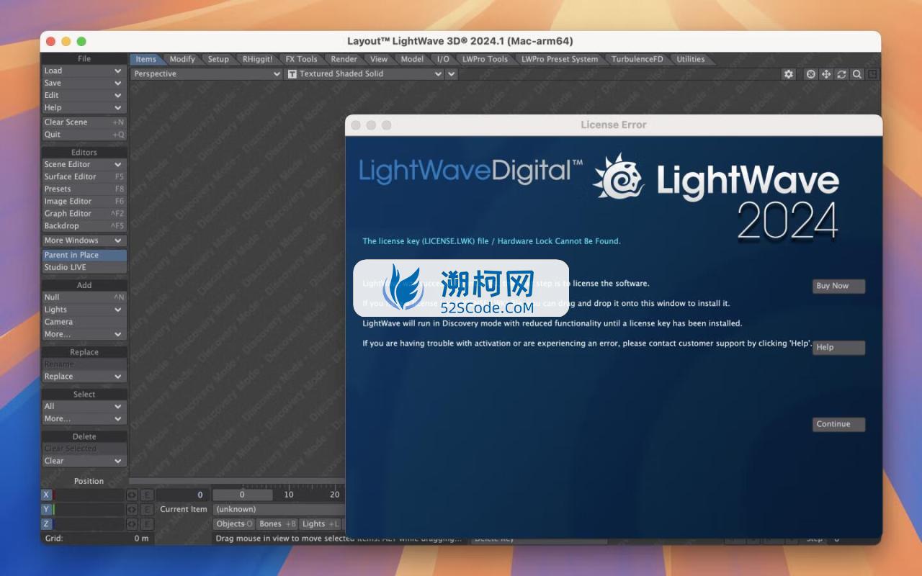Screen dimensions: 922x576
Task: Click Buy Now in License Error dialog
Action: (838, 286)
